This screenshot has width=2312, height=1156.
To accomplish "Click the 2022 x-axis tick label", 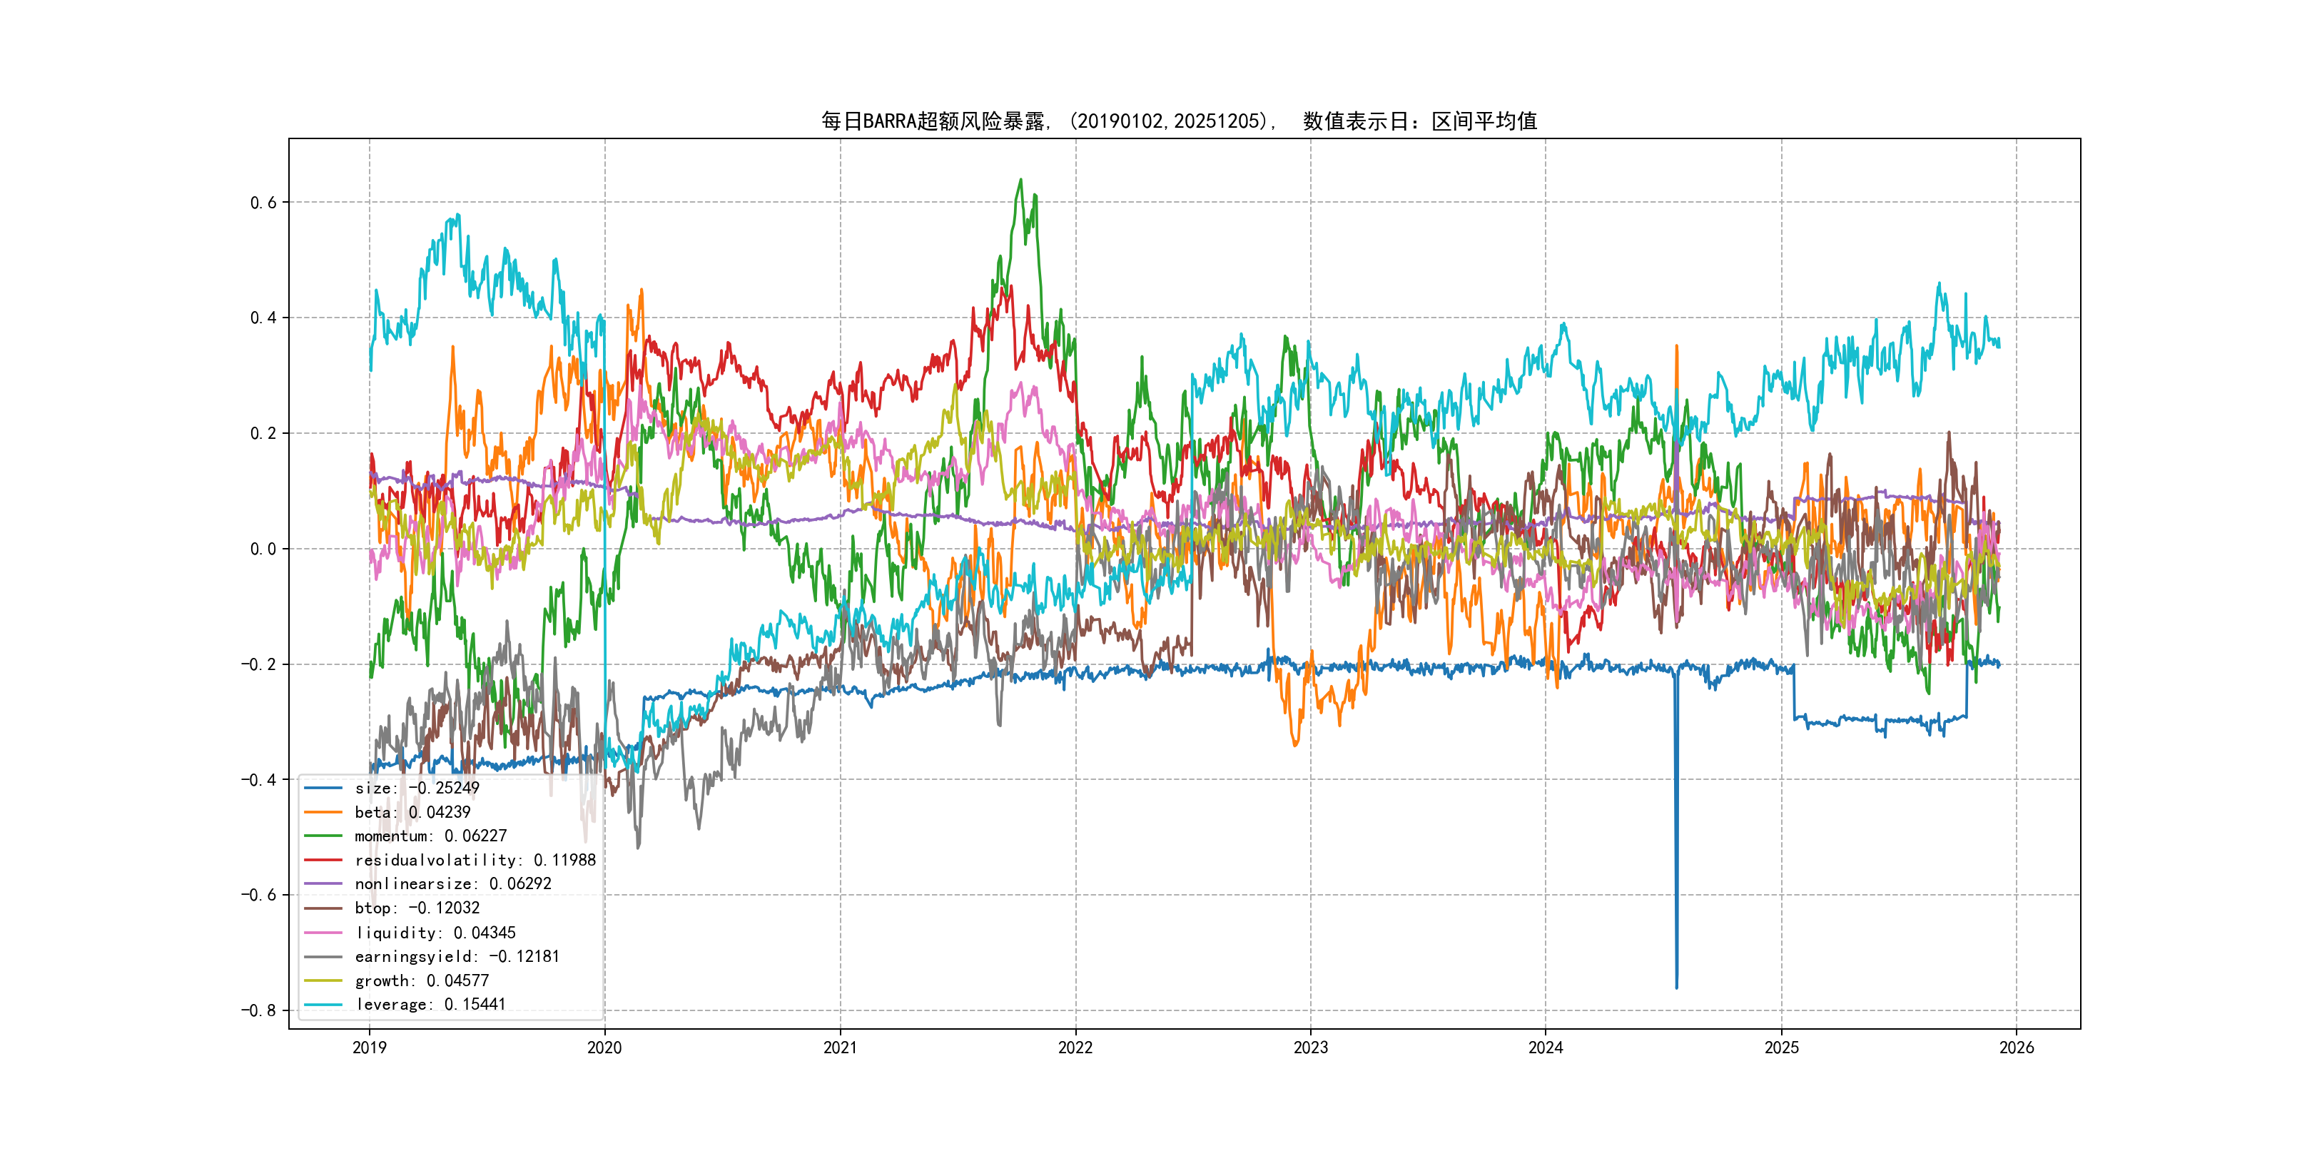I will click(1075, 1048).
